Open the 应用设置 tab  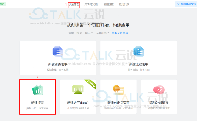(x=109, y=4)
